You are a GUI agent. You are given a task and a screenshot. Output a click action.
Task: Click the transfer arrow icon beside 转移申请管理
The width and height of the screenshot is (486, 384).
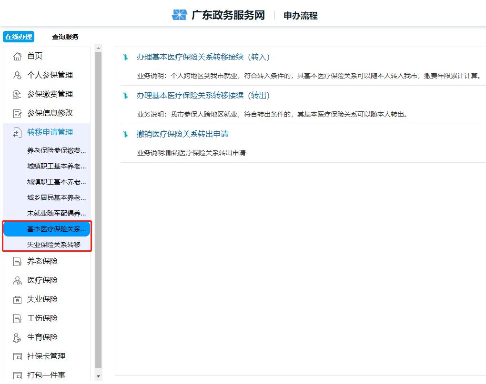pos(17,132)
